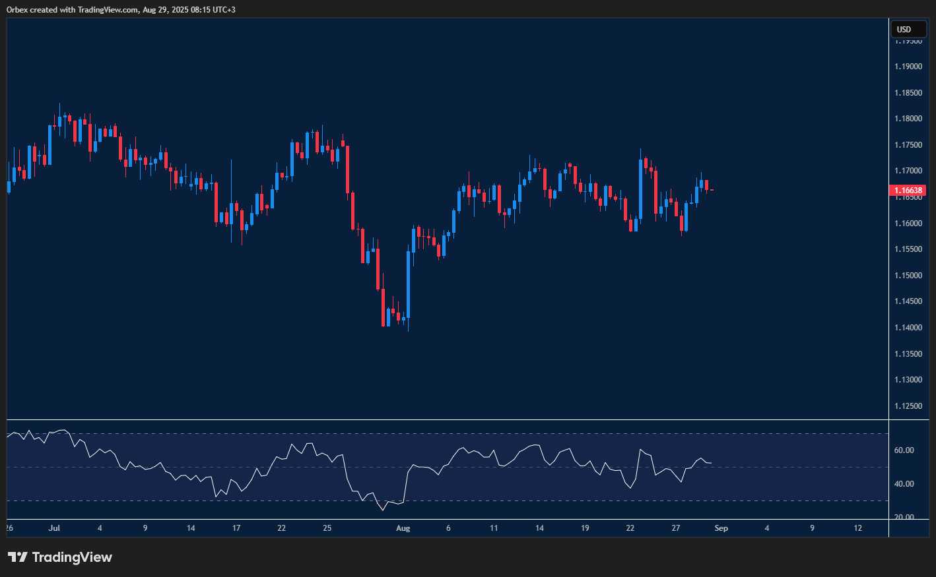Select the 1.14000 price axis label

click(x=908, y=328)
